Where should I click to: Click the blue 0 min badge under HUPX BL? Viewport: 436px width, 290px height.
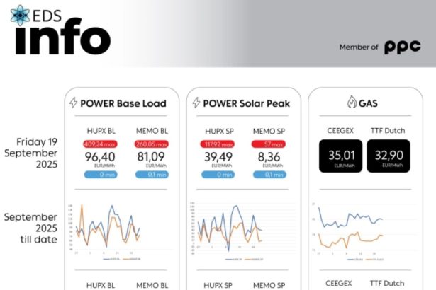point(100,175)
